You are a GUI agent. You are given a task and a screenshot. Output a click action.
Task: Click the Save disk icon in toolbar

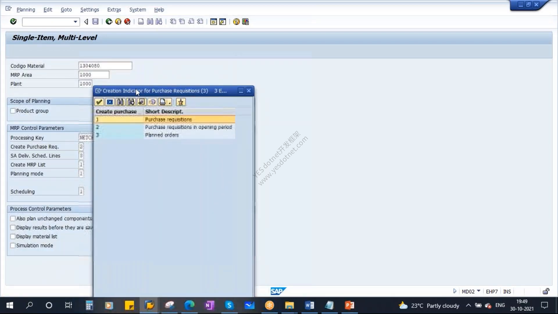(x=95, y=22)
